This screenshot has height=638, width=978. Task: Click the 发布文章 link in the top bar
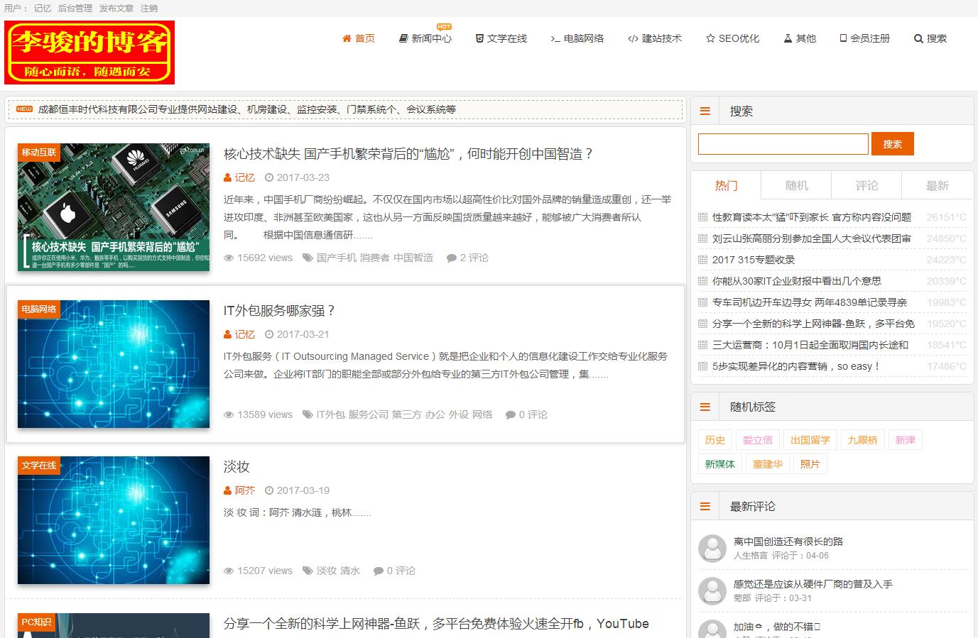(x=116, y=9)
